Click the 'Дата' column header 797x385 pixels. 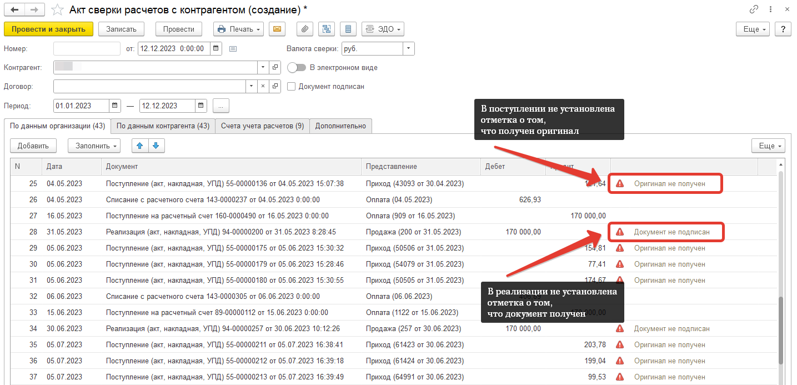[71, 167]
